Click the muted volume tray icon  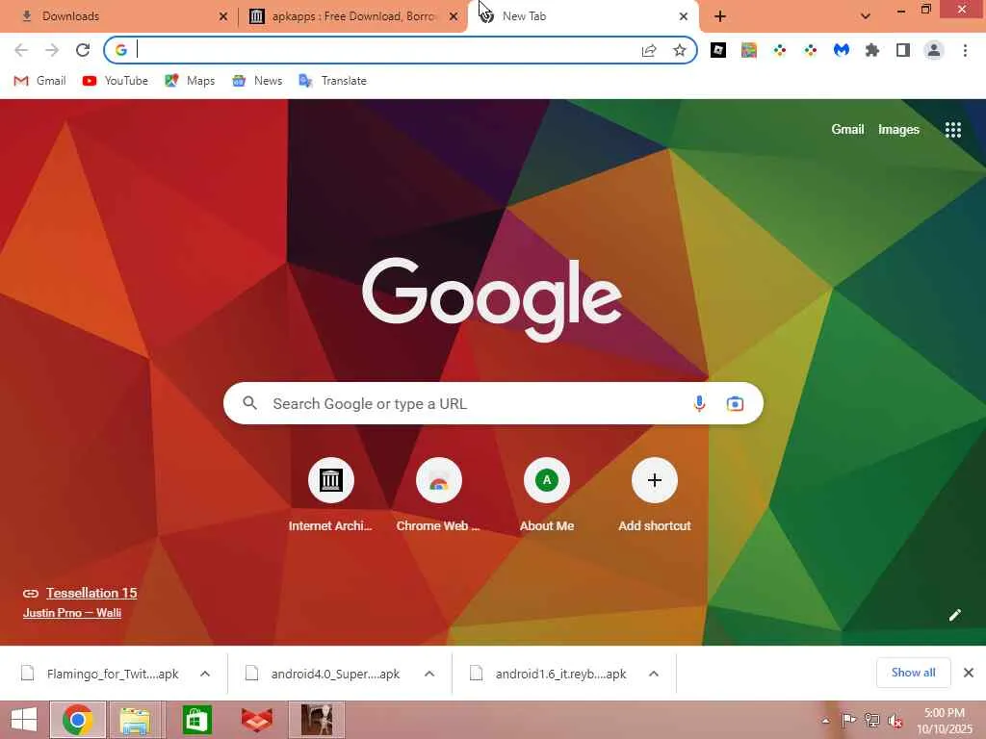(x=895, y=720)
